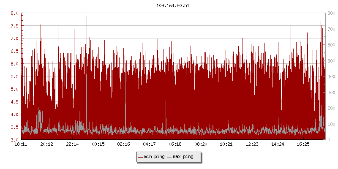Viewport: 338px width, 169px height.
Task: Click the 06:18 time label on x-axis
Action: (x=175, y=144)
